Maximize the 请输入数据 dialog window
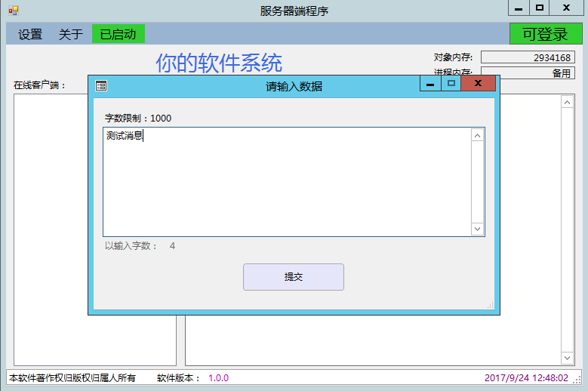 coord(451,84)
